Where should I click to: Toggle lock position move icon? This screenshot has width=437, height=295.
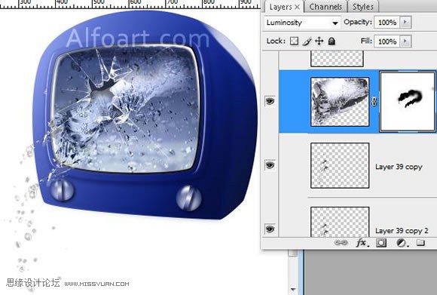319,41
